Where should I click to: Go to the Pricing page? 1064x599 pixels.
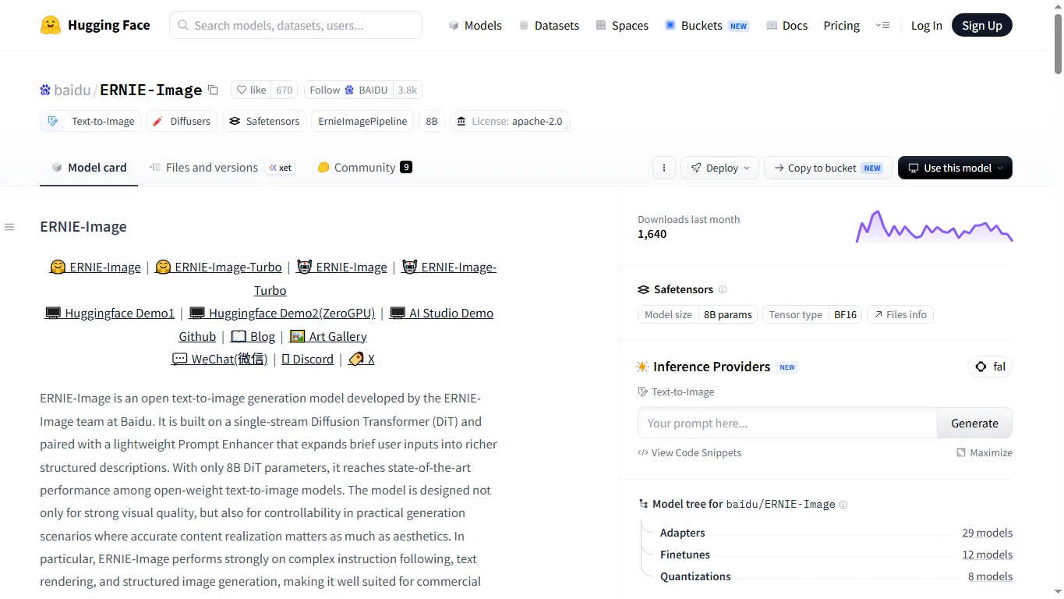coord(841,25)
